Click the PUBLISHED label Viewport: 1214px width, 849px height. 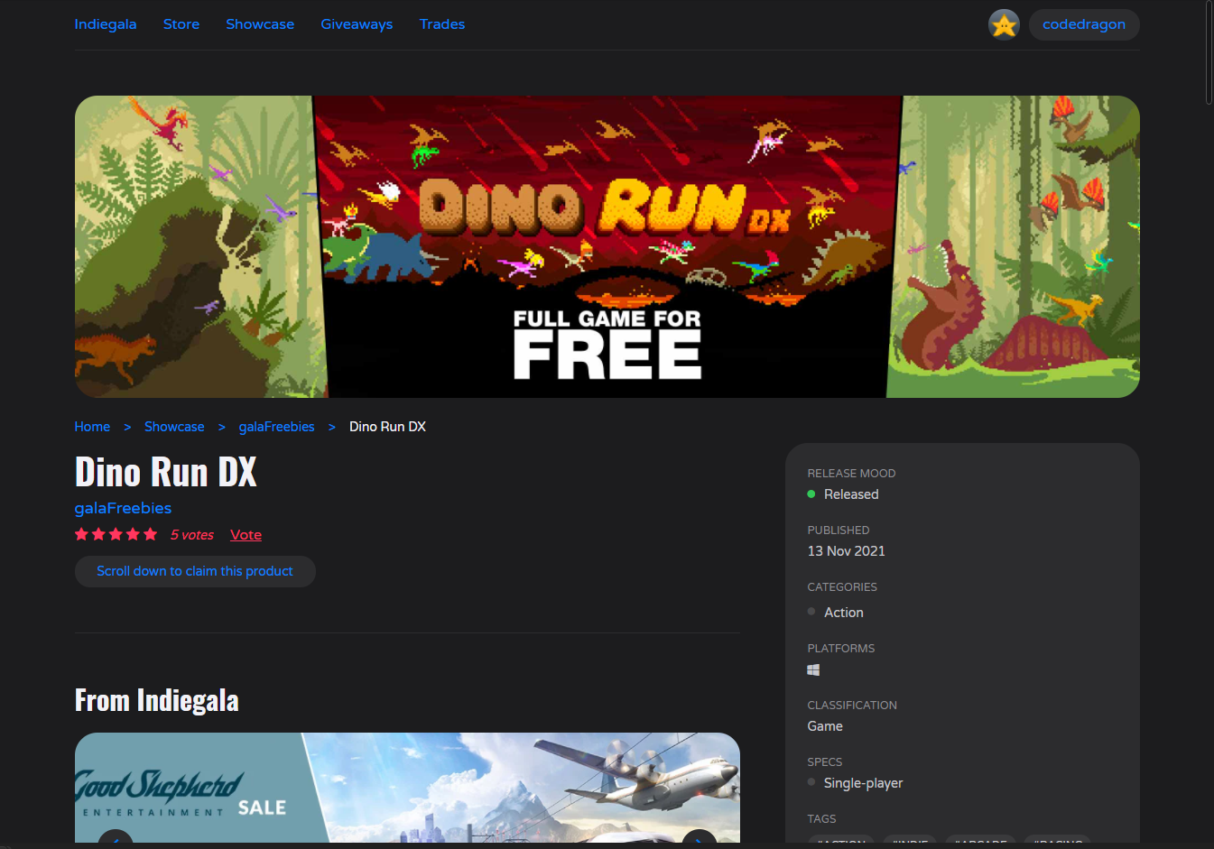839,531
